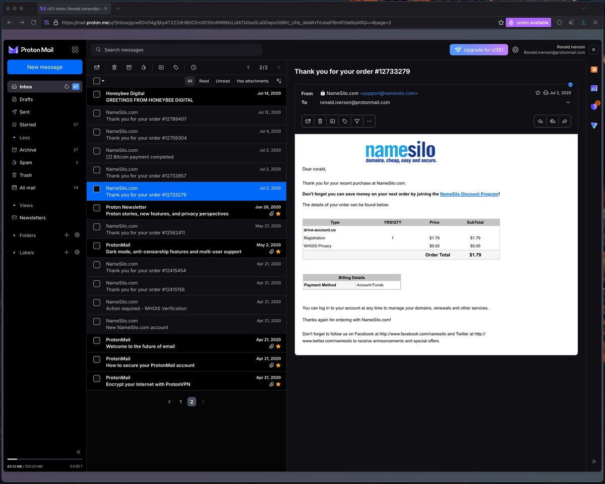The height and width of the screenshot is (484, 605).
Task: Open the filter icon in the message header
Action: click(x=357, y=121)
